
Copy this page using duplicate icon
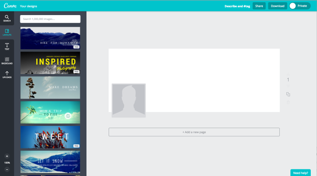coord(288,94)
